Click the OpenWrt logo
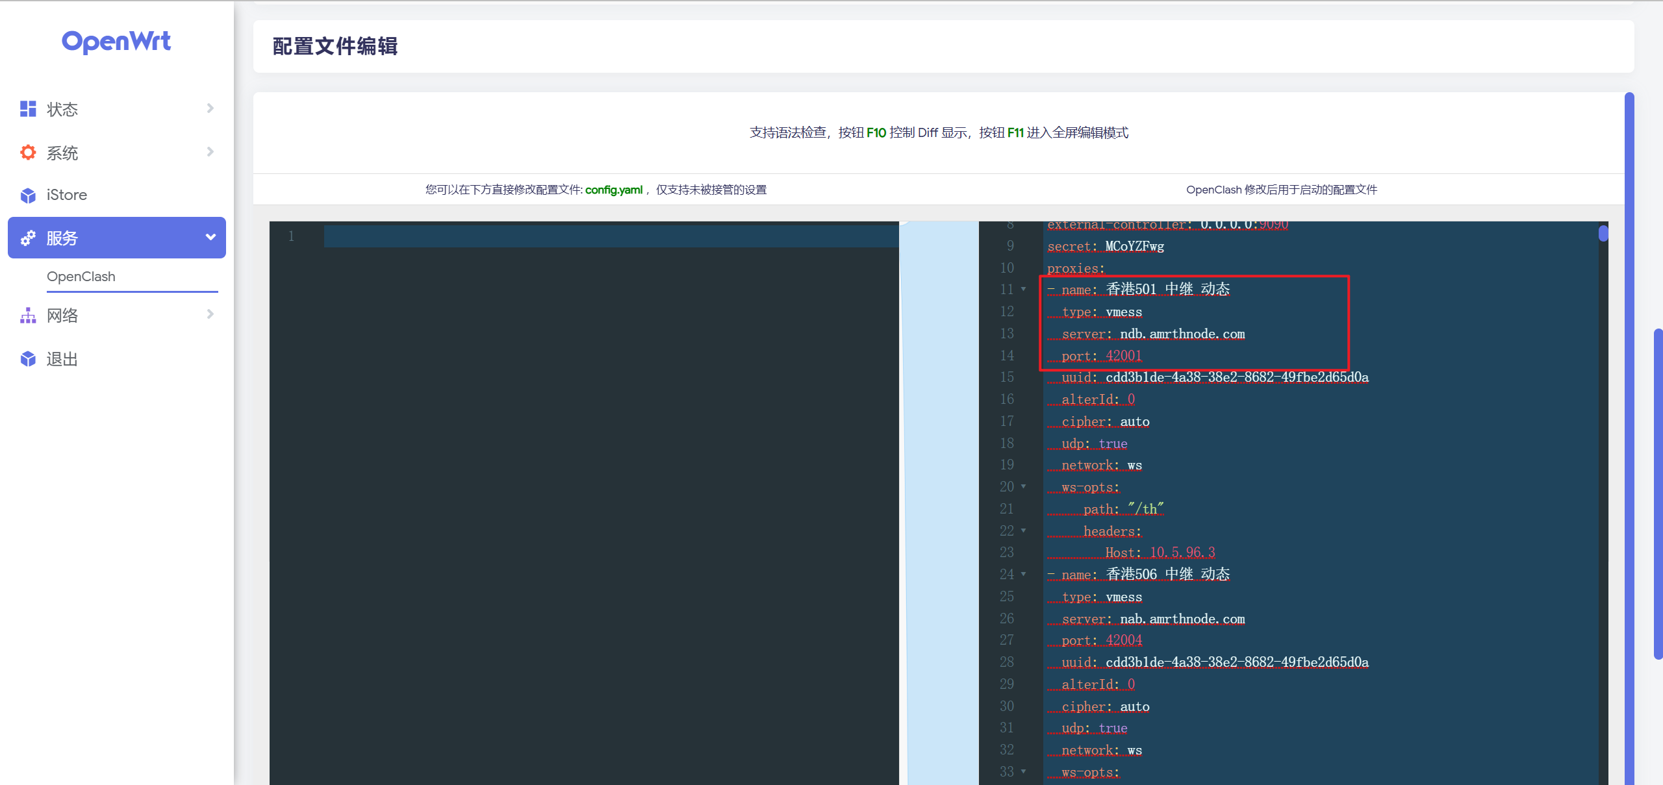The width and height of the screenshot is (1663, 785). (116, 42)
